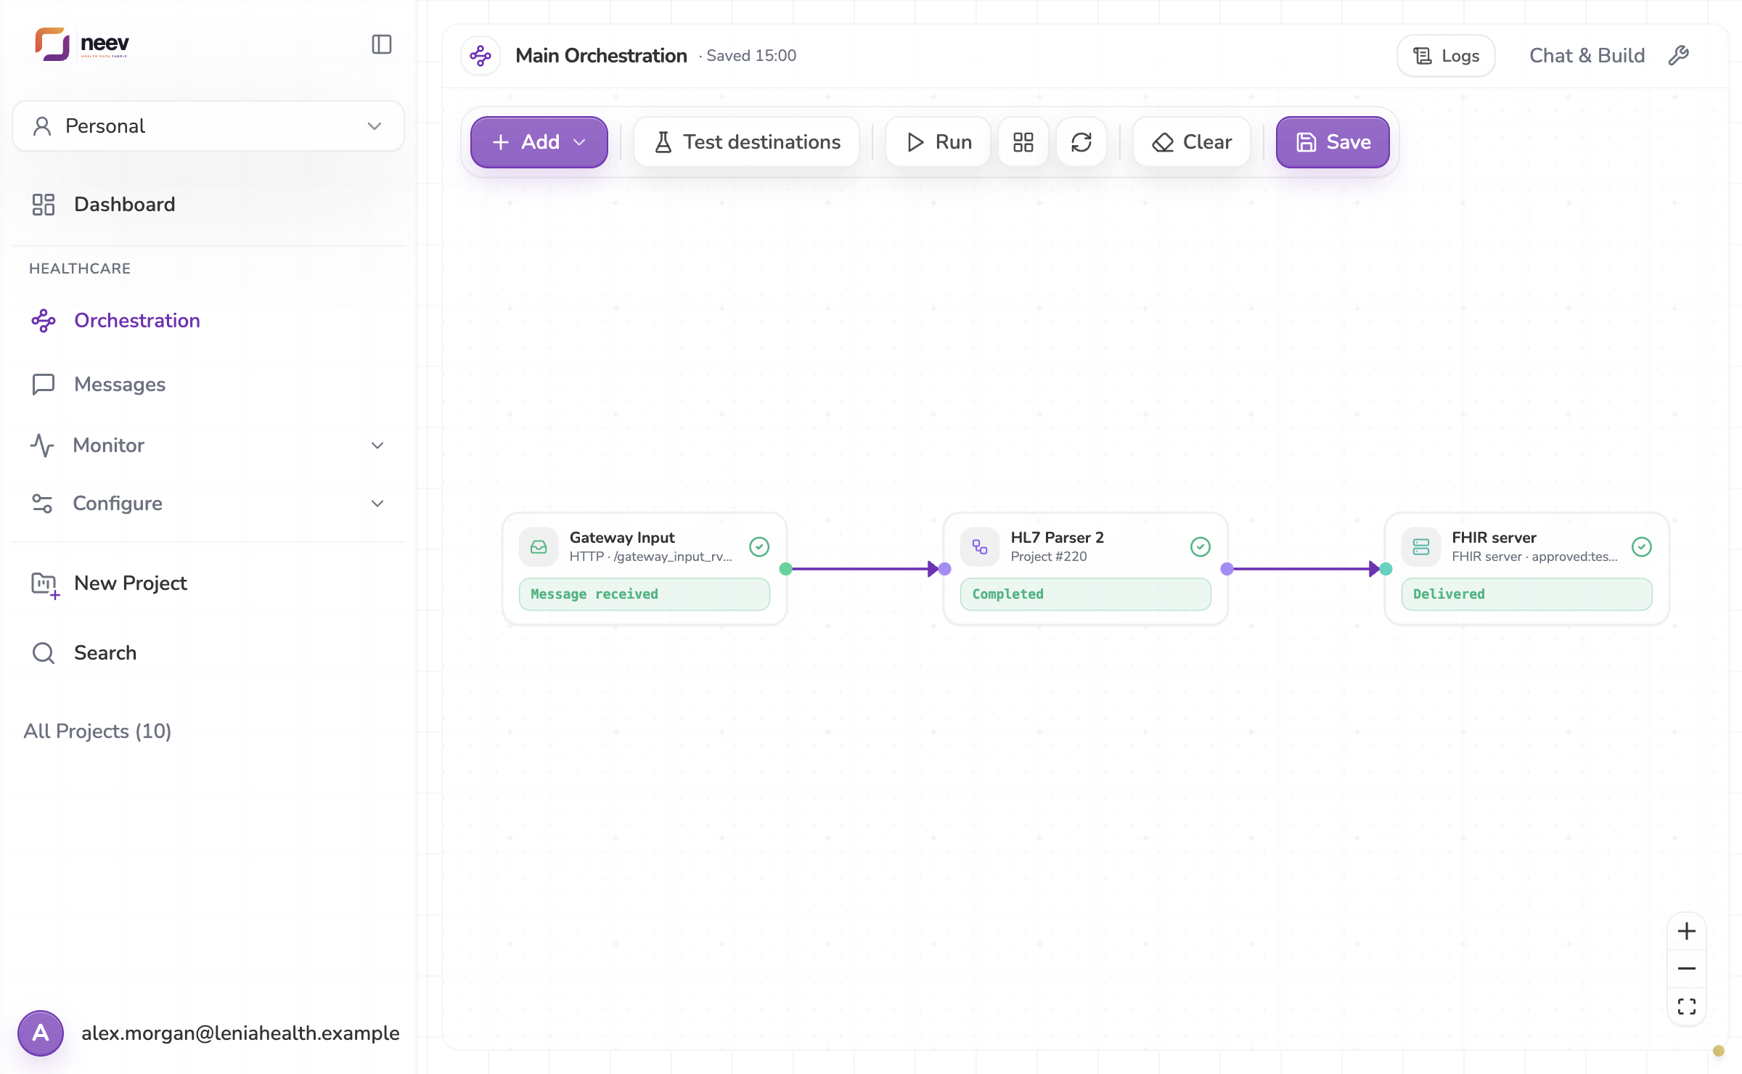The image size is (1742, 1074).
Task: Click Gateway Input output connector dot
Action: (785, 569)
